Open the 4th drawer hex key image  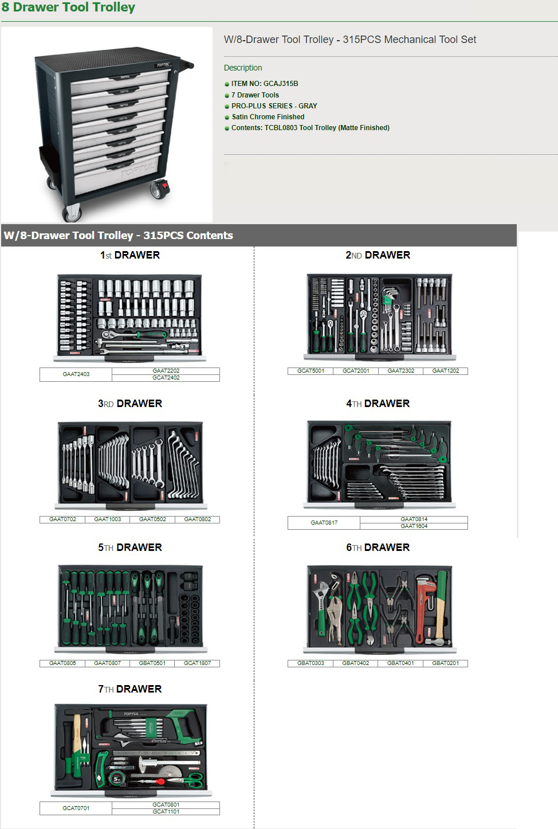click(379, 465)
